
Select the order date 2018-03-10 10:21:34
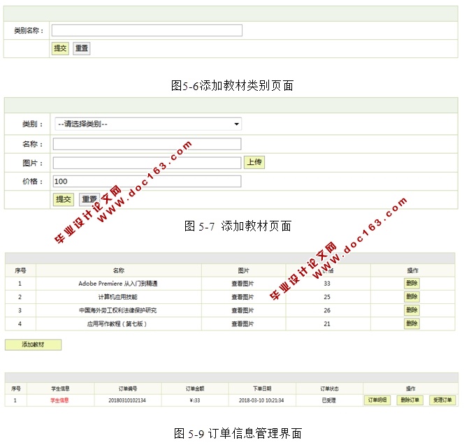[261, 400]
